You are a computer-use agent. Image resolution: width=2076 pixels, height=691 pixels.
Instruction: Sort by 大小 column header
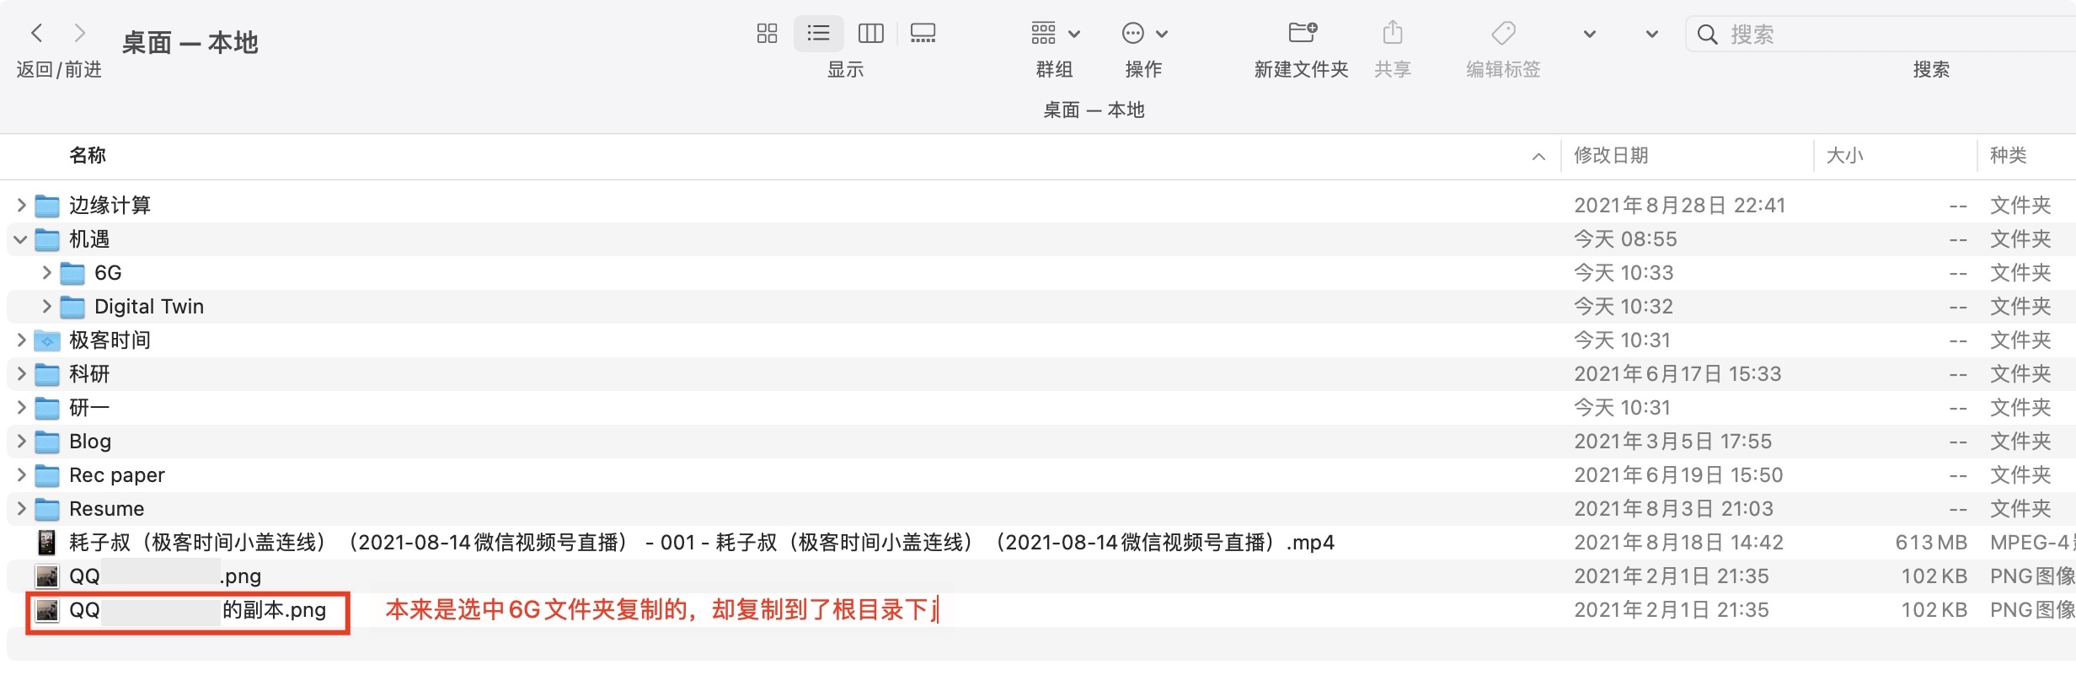coord(1844,155)
